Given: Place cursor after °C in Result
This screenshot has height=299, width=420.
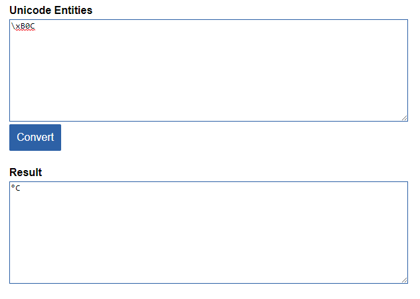Looking at the screenshot, I should (x=21, y=189).
